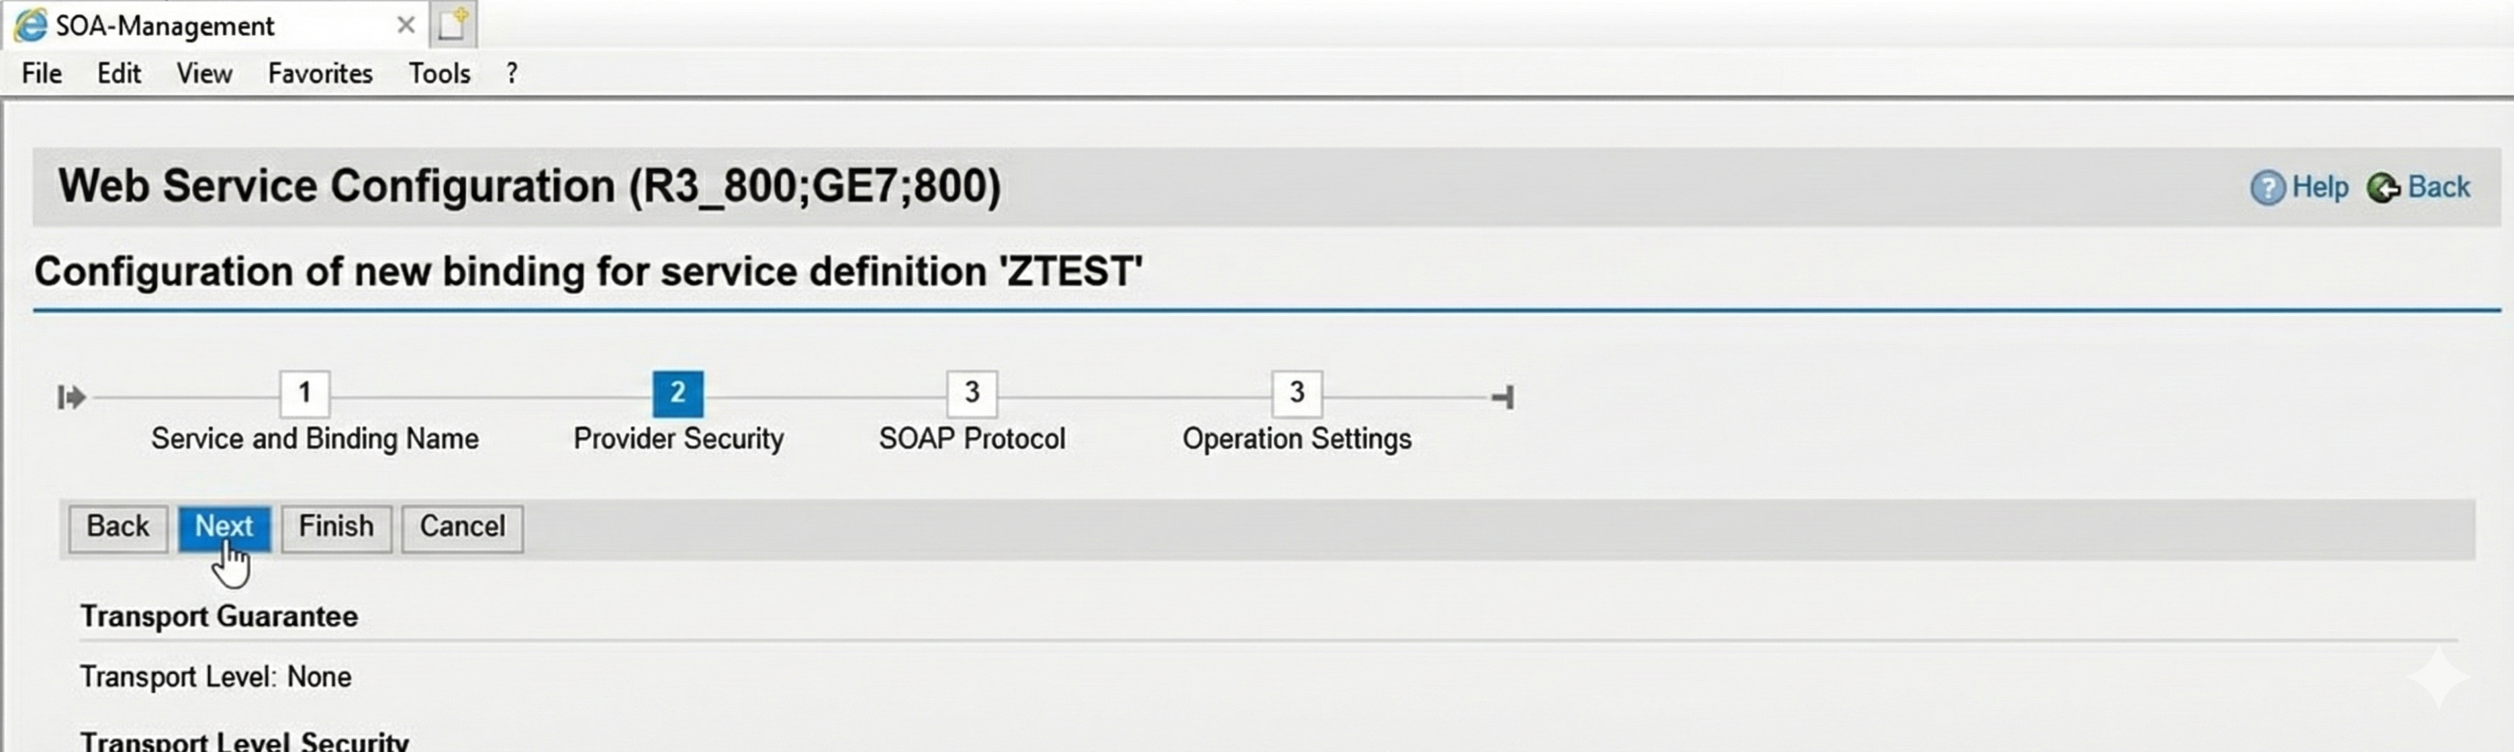Click the green Back arrow icon
This screenshot has width=2514, height=752.
click(2382, 187)
